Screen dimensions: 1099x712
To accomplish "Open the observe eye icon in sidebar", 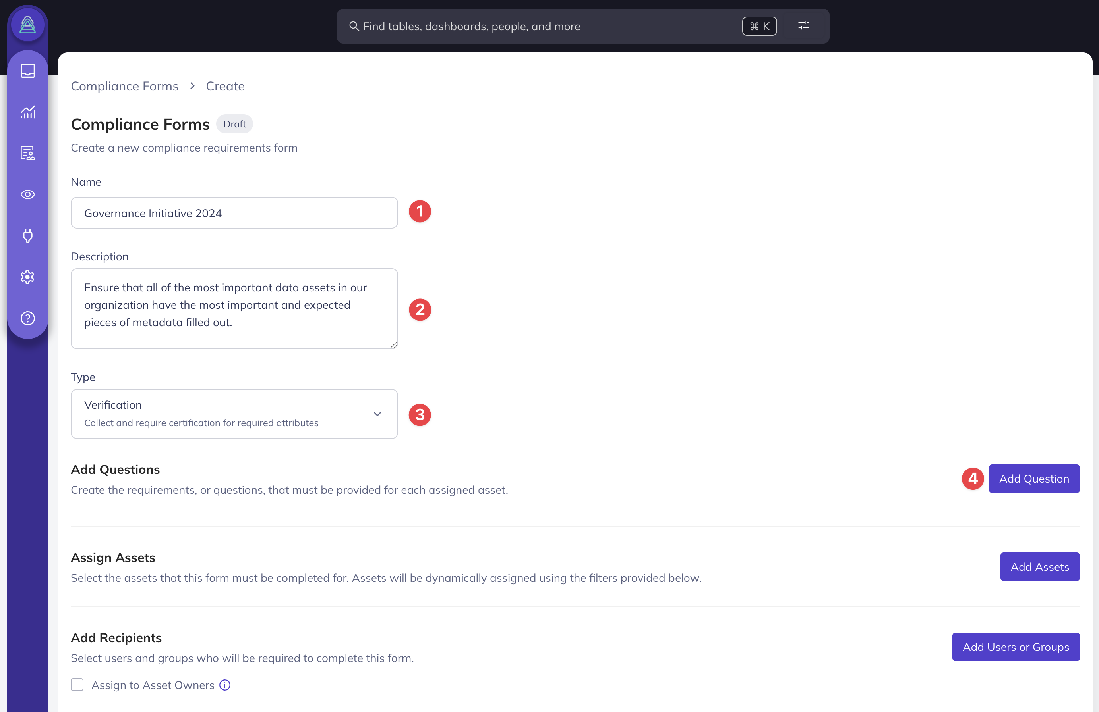I will point(28,194).
